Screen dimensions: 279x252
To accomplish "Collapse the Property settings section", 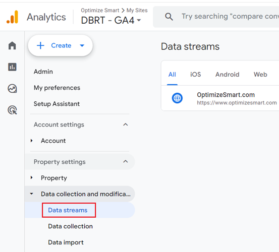I will click(126, 162).
